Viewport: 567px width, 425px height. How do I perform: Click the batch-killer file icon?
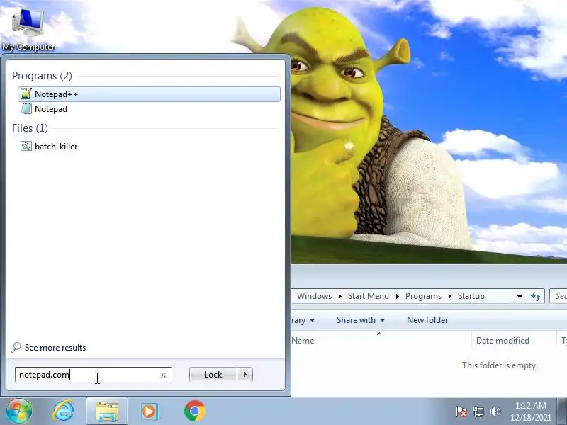(x=26, y=146)
